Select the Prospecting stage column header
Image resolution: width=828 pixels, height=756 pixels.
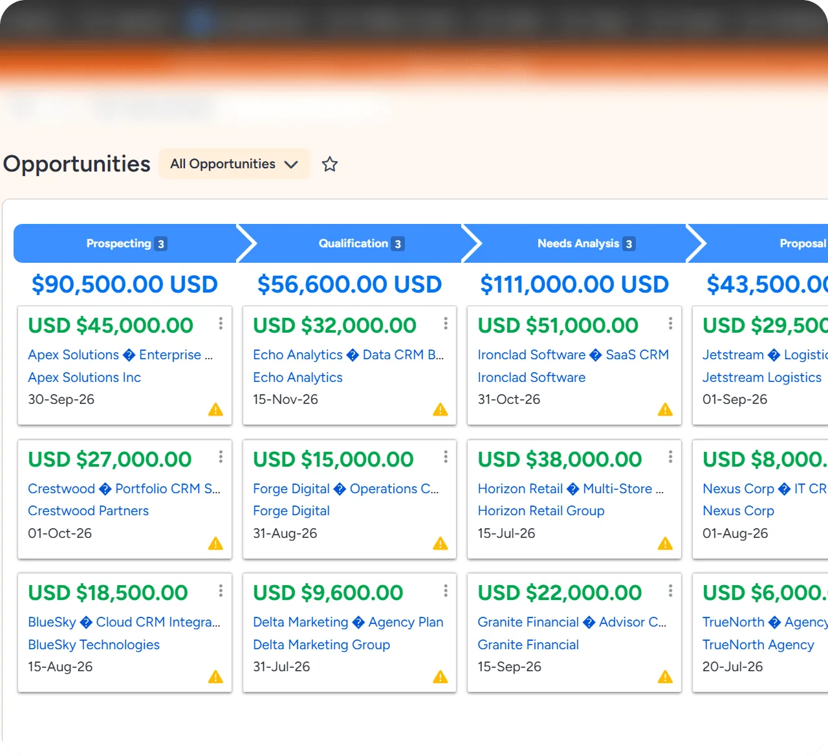tap(127, 243)
